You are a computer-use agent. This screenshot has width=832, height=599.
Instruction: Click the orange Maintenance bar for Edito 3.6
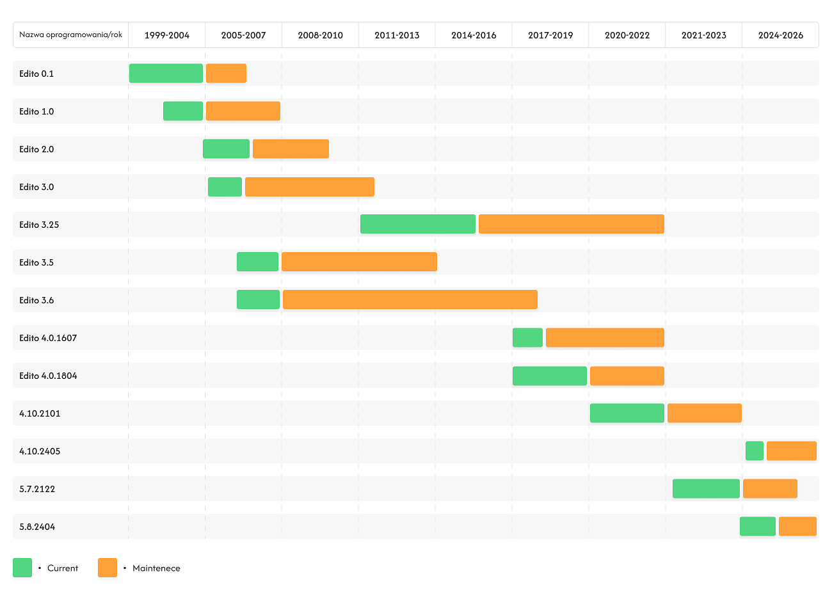pyautogui.click(x=410, y=300)
